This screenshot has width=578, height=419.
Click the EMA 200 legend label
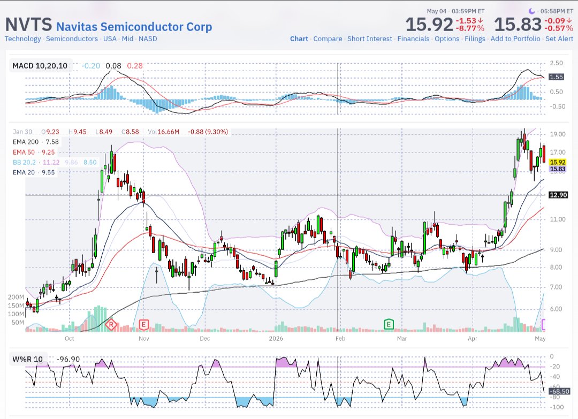(26, 142)
